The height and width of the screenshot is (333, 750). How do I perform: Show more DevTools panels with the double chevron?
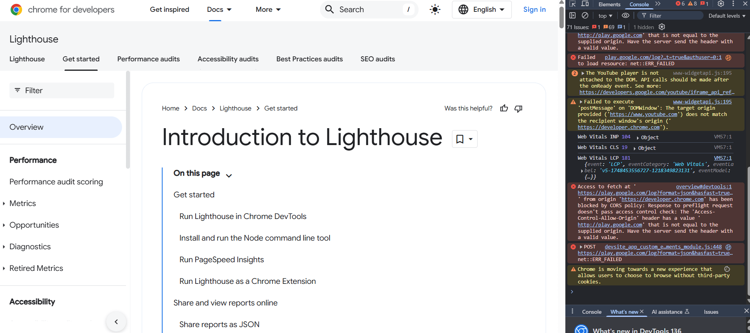658,4
